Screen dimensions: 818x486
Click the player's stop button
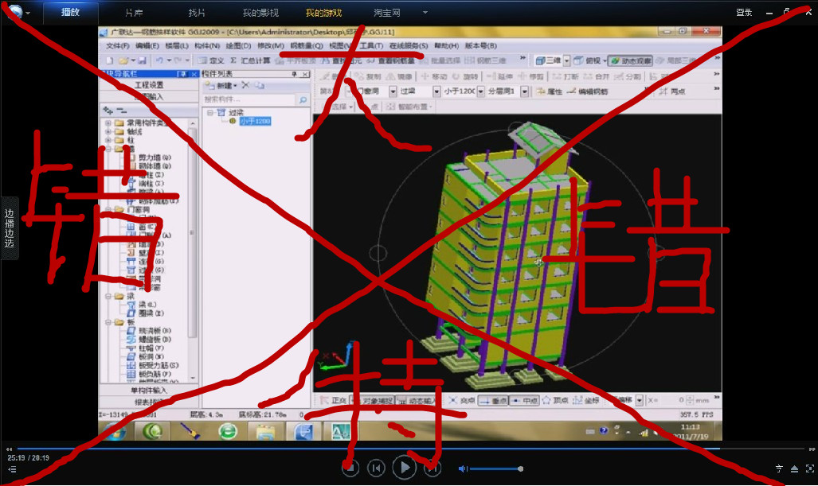coord(350,468)
